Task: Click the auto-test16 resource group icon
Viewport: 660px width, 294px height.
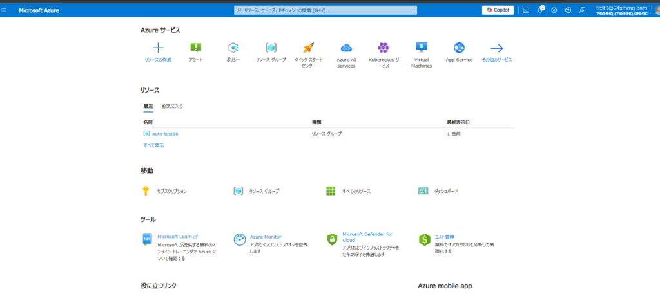Action: (x=146, y=134)
